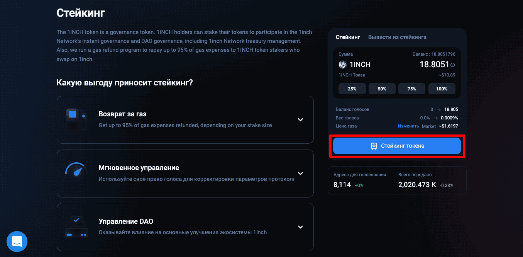Screen dimensions: 523x257
Task: Set stake amount to 25%
Action: (352, 89)
